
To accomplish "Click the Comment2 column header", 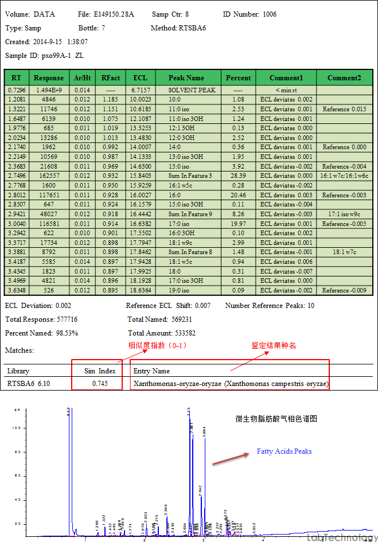I will click(345, 78).
